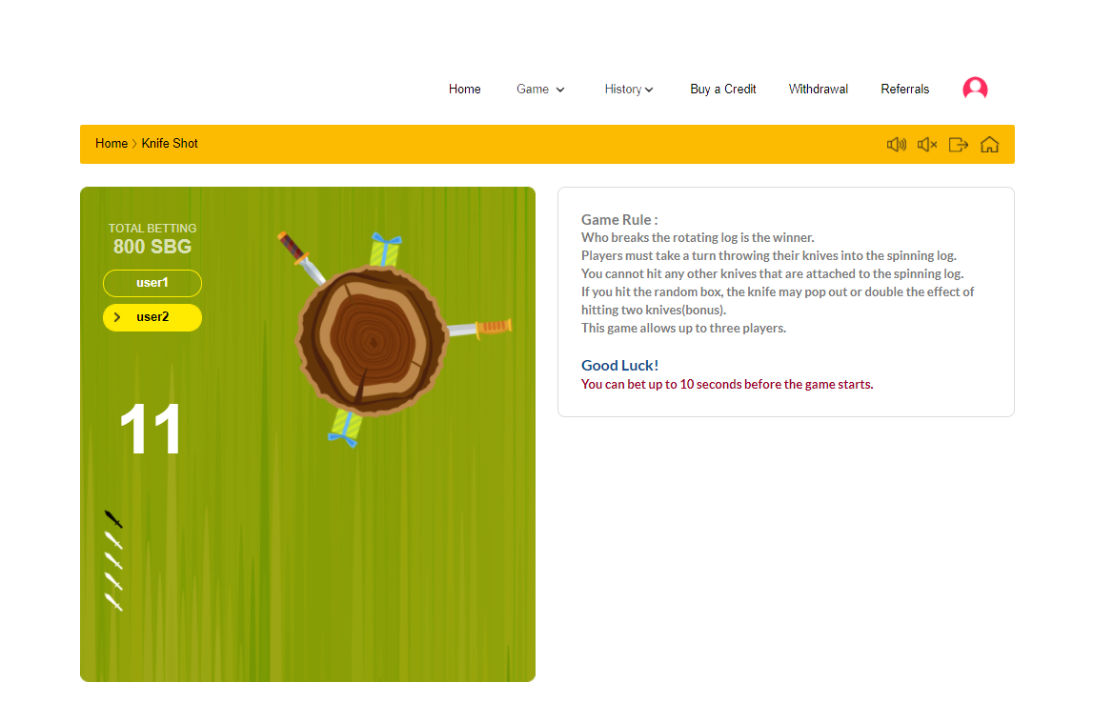This screenshot has width=1093, height=703.
Task: Click the 800 SBG total betting amount
Action: click(152, 247)
